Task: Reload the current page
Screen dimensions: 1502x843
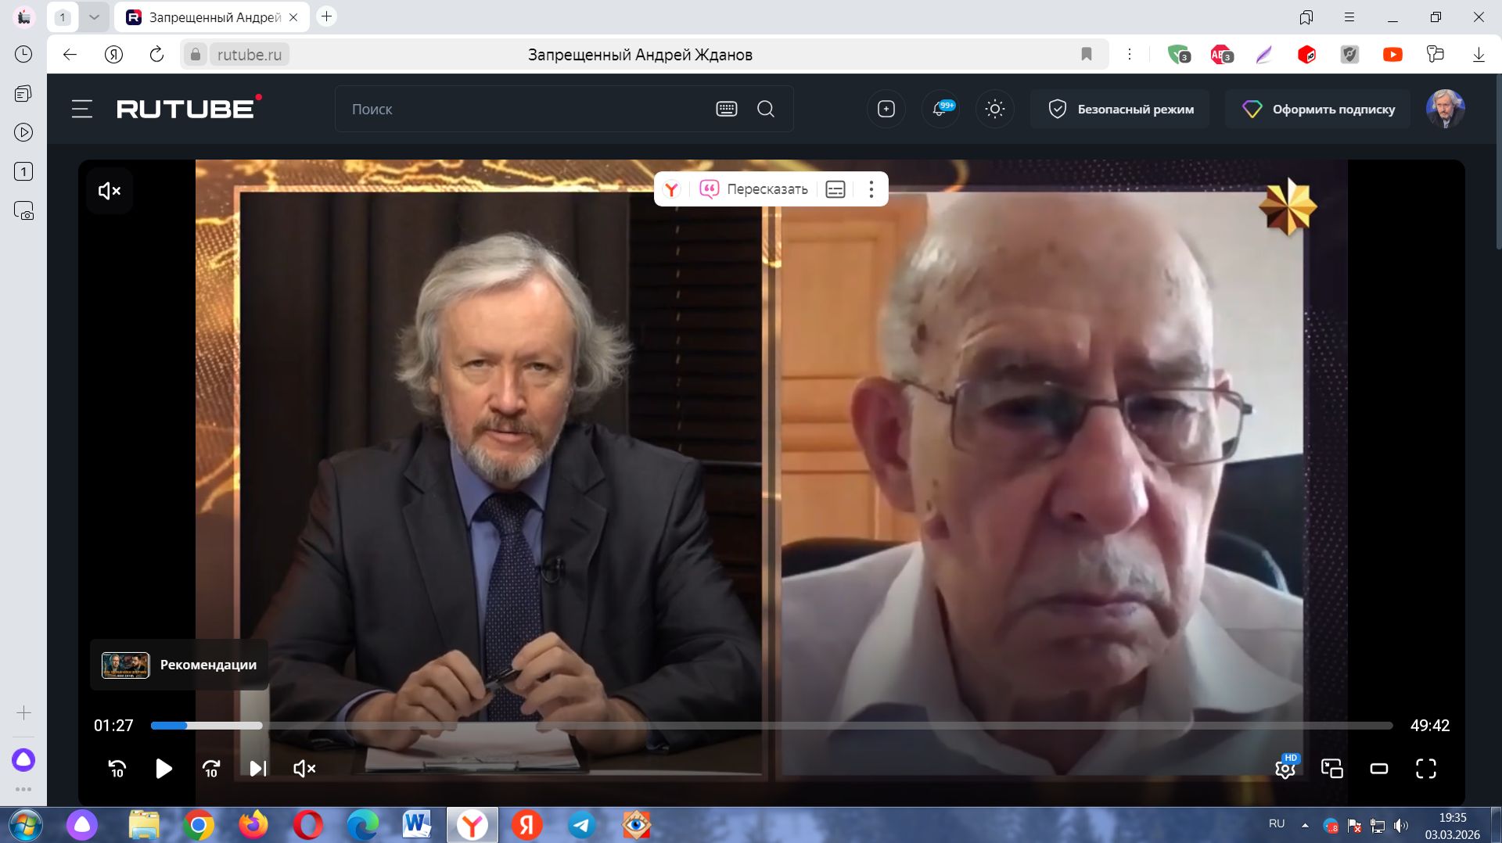Action: [x=156, y=55]
